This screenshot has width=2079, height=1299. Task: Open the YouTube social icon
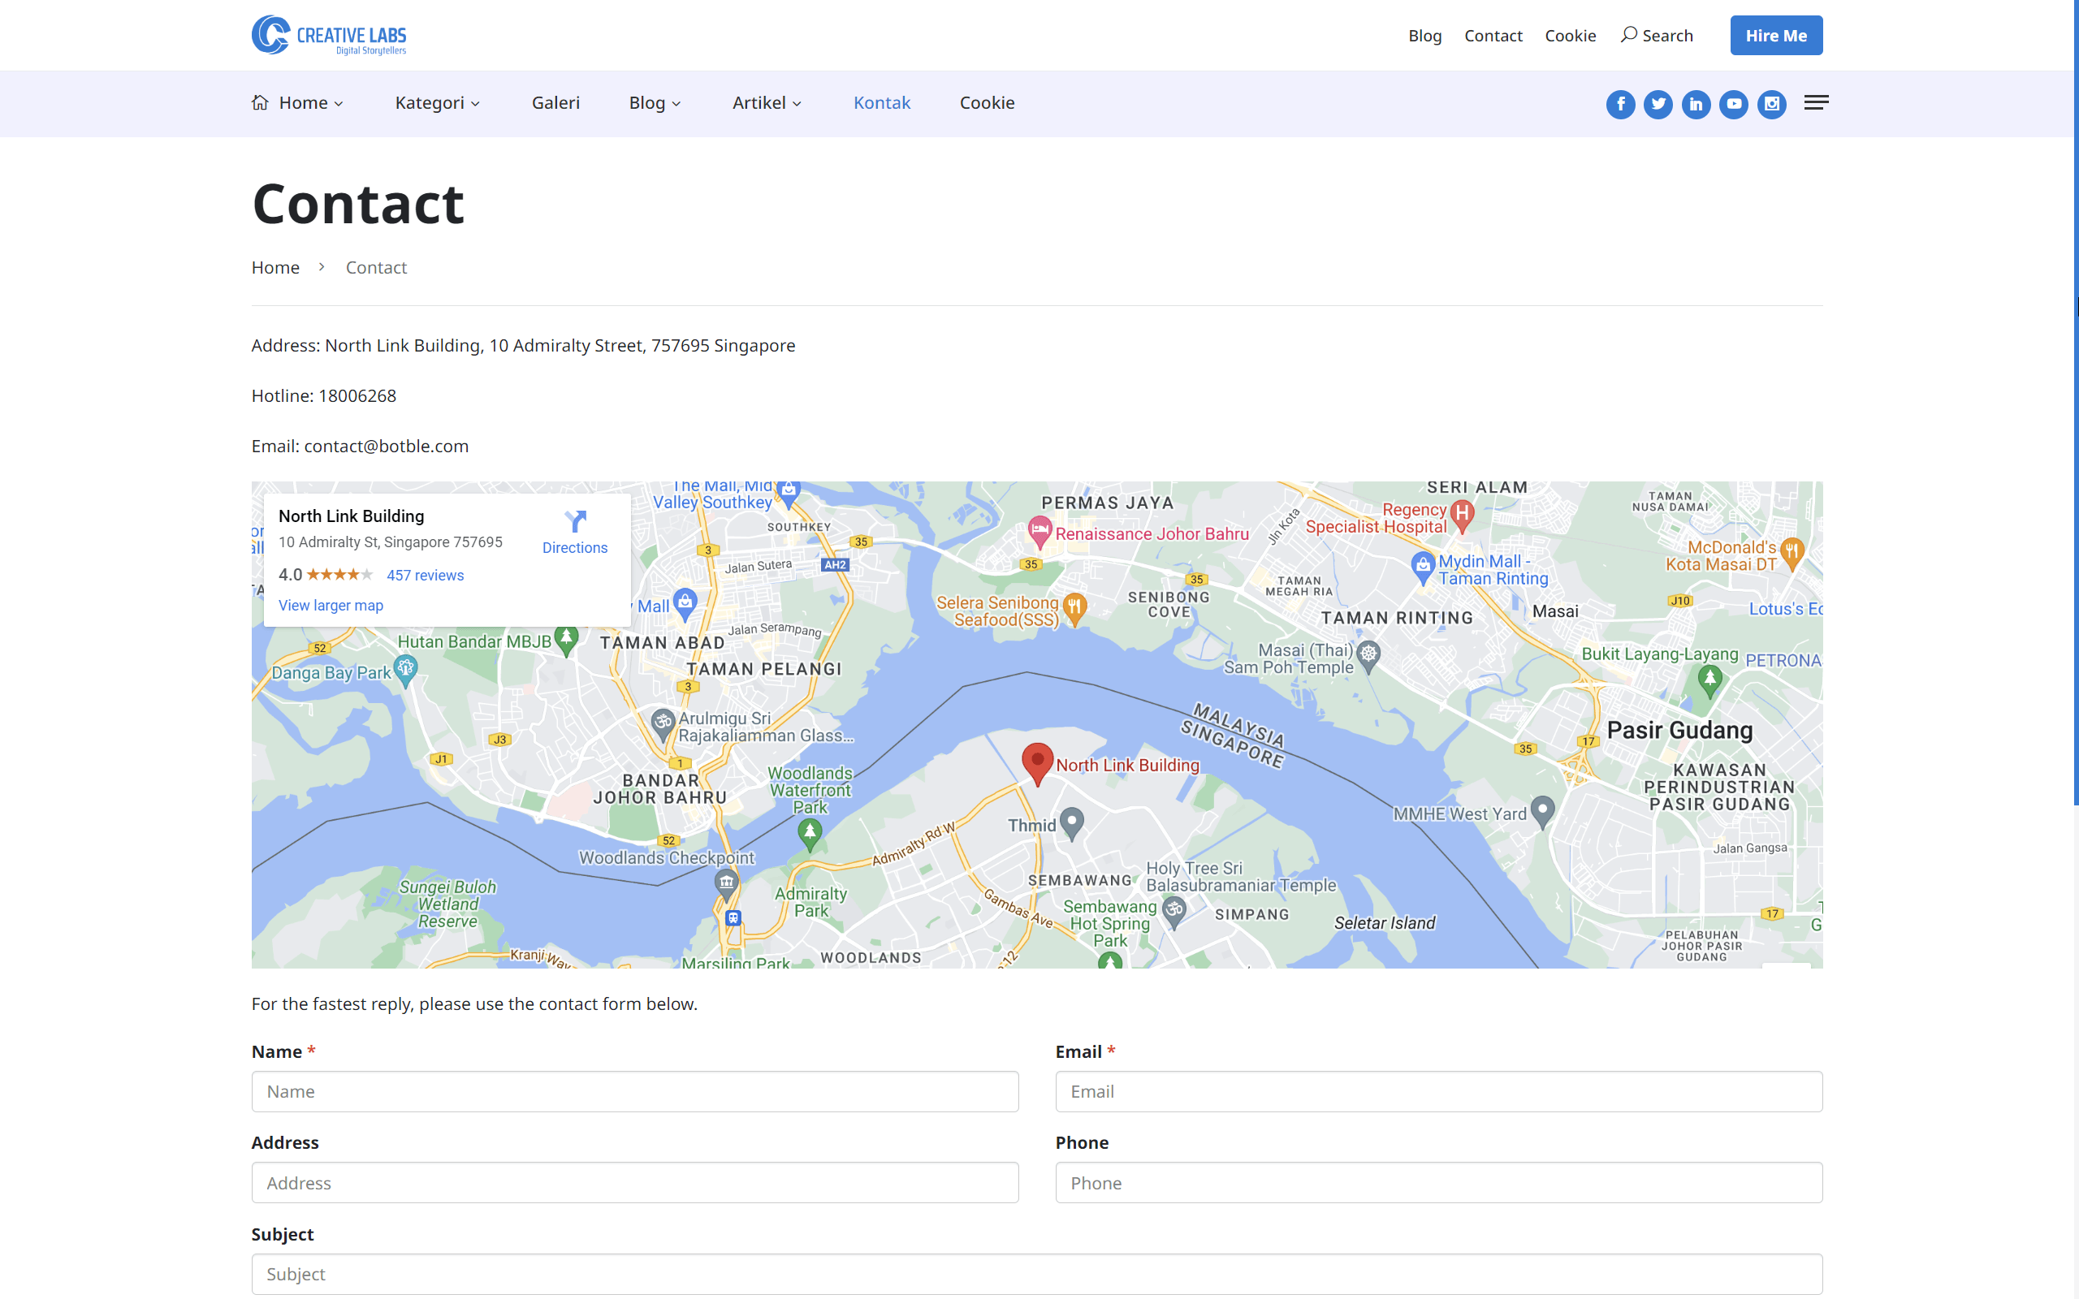(1734, 104)
